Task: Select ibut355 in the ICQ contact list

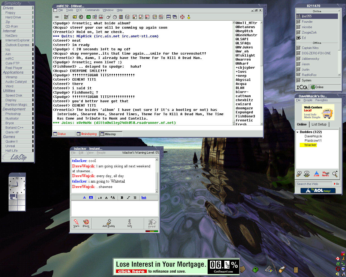Action: point(317,16)
